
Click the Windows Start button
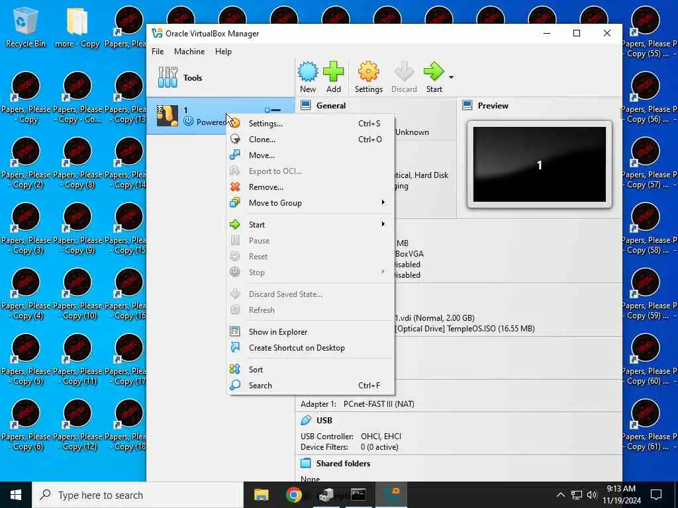coord(16,495)
